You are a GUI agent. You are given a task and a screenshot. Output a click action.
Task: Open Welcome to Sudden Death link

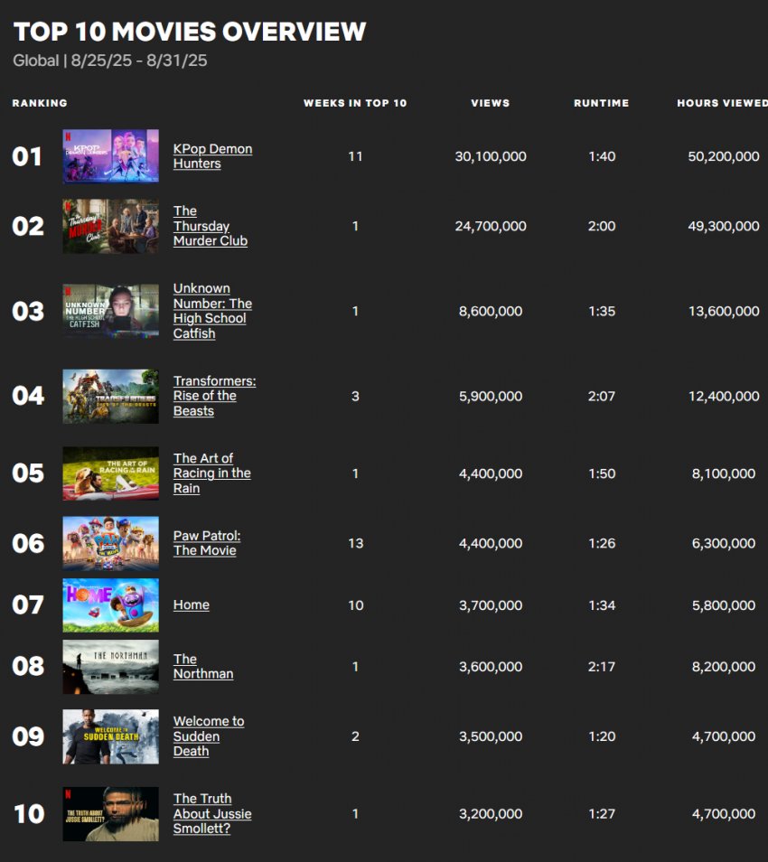click(208, 736)
